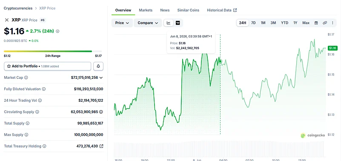Click the price alert bell icon

point(98,66)
